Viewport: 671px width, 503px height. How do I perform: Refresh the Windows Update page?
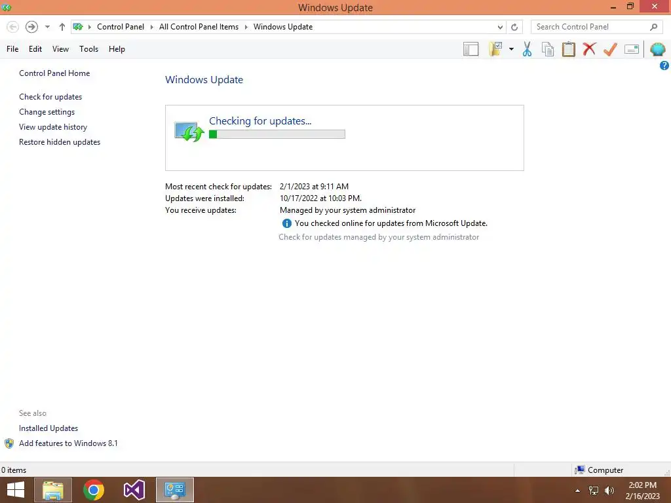514,27
